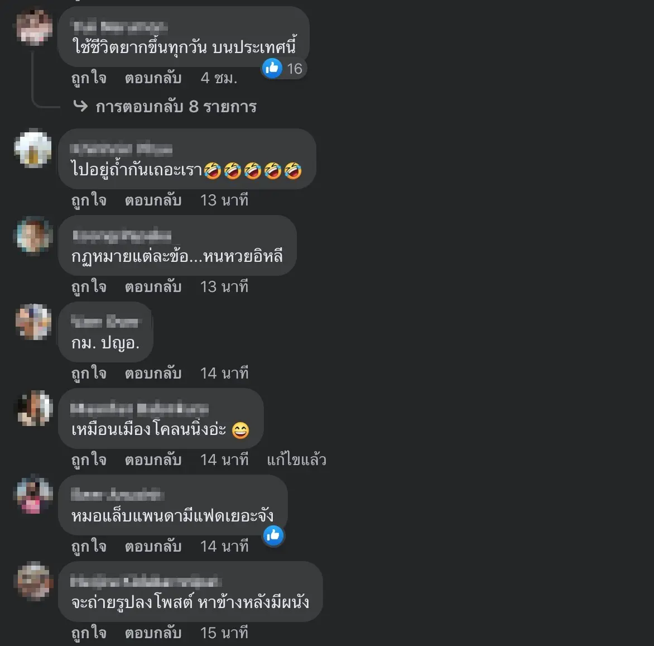Reply to ใช้ชีวิตยากขึ้นทุกวัน comment via ตอบกลับ

click(153, 78)
